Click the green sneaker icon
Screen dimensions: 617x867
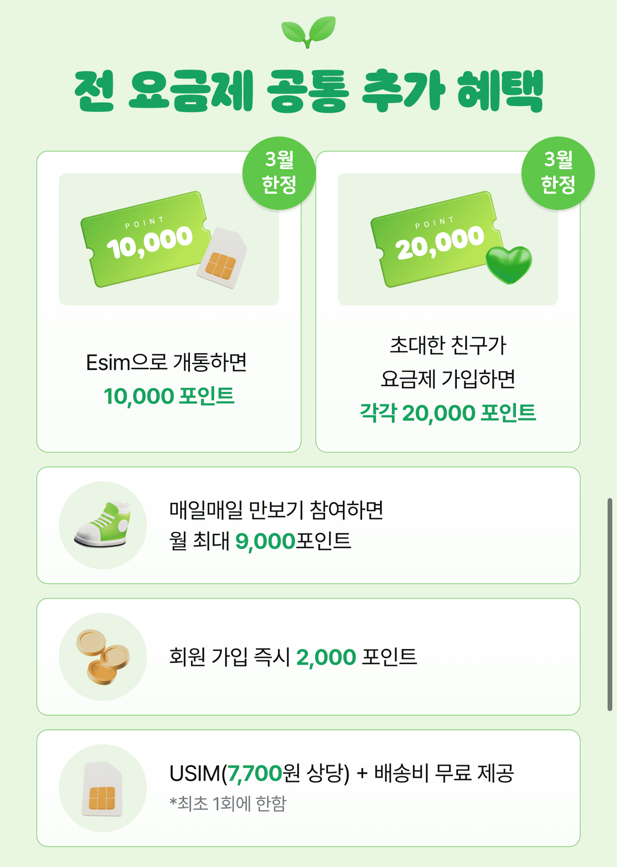coord(103,525)
